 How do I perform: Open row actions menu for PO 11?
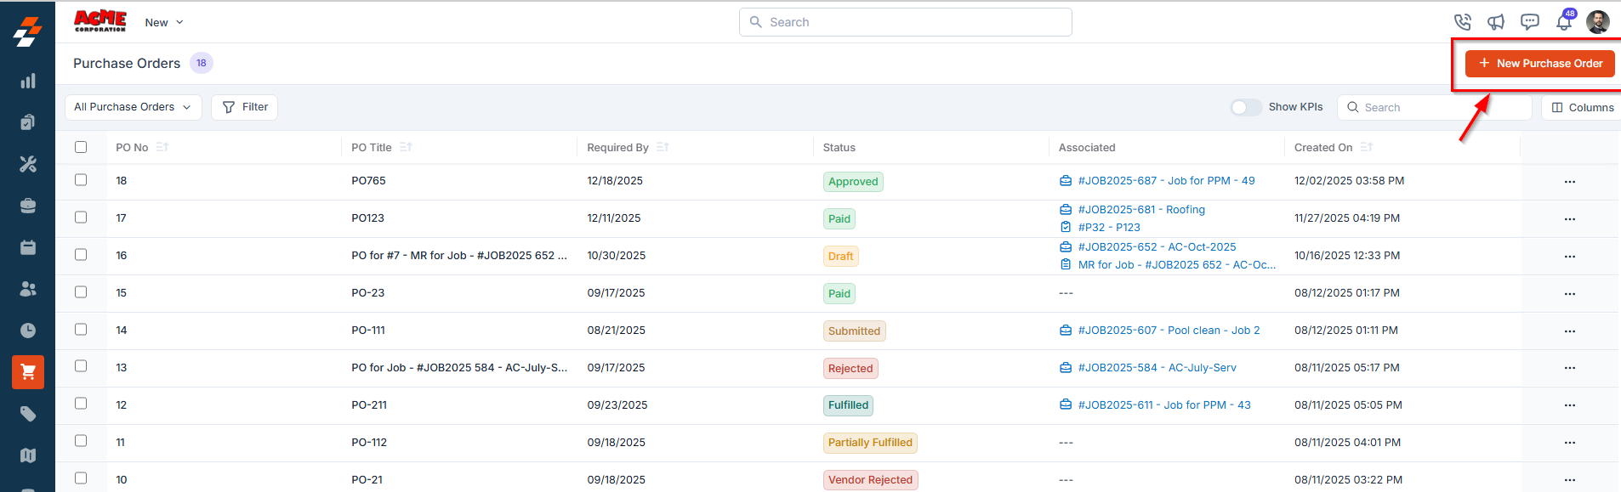coord(1570,443)
